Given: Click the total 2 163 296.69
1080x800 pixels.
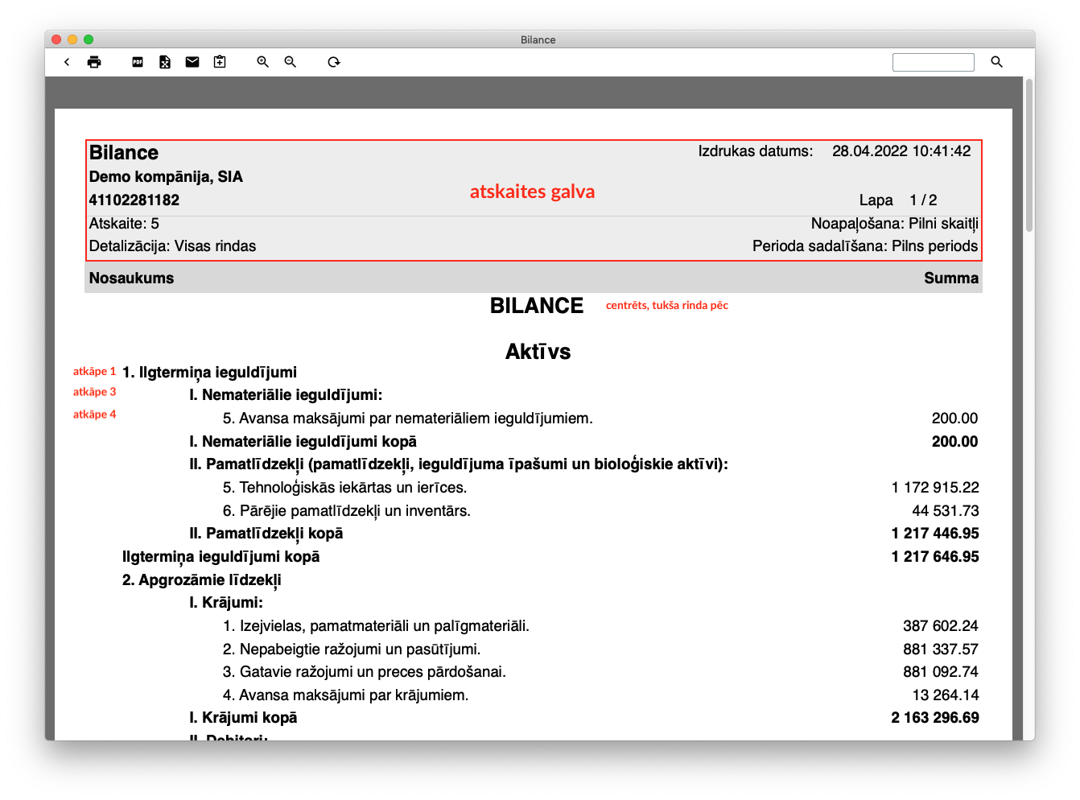Looking at the screenshot, I should (x=935, y=718).
